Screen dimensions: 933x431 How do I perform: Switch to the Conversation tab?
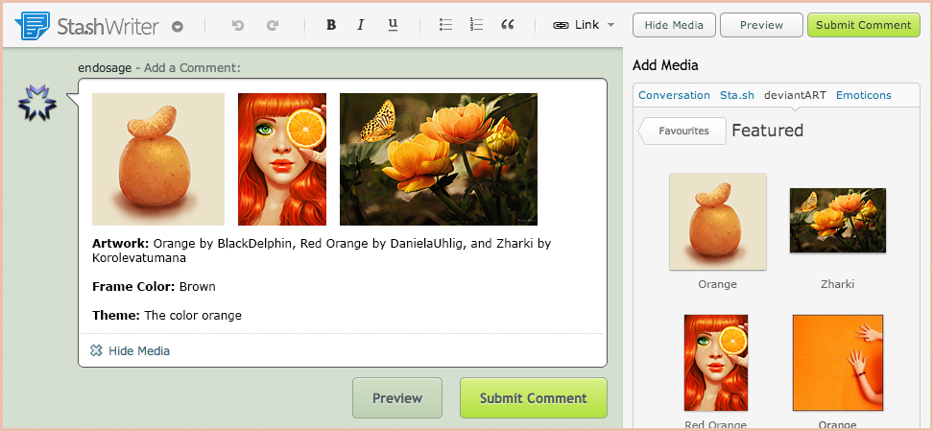click(674, 95)
